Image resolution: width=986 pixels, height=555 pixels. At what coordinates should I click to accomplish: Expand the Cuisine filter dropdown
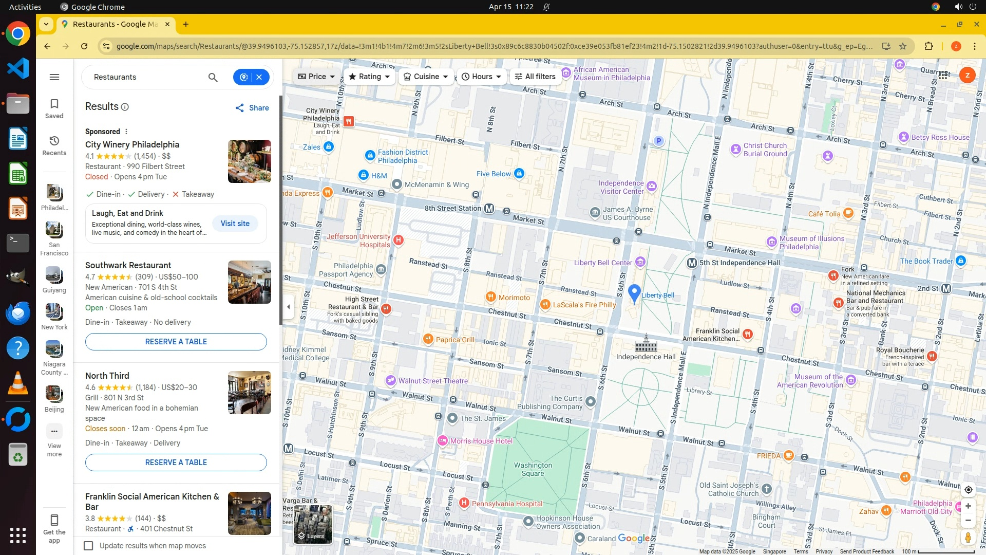(426, 77)
